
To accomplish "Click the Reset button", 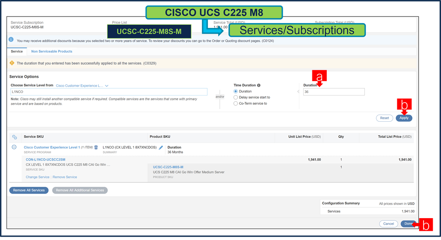I will [x=385, y=118].
